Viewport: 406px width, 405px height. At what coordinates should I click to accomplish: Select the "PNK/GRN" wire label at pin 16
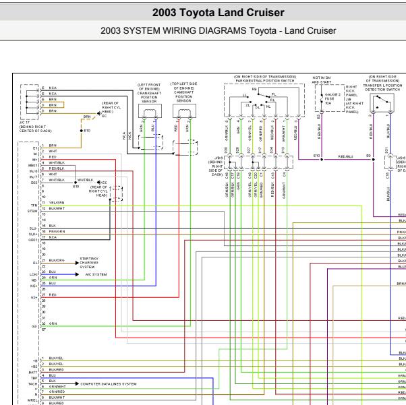click(57, 231)
